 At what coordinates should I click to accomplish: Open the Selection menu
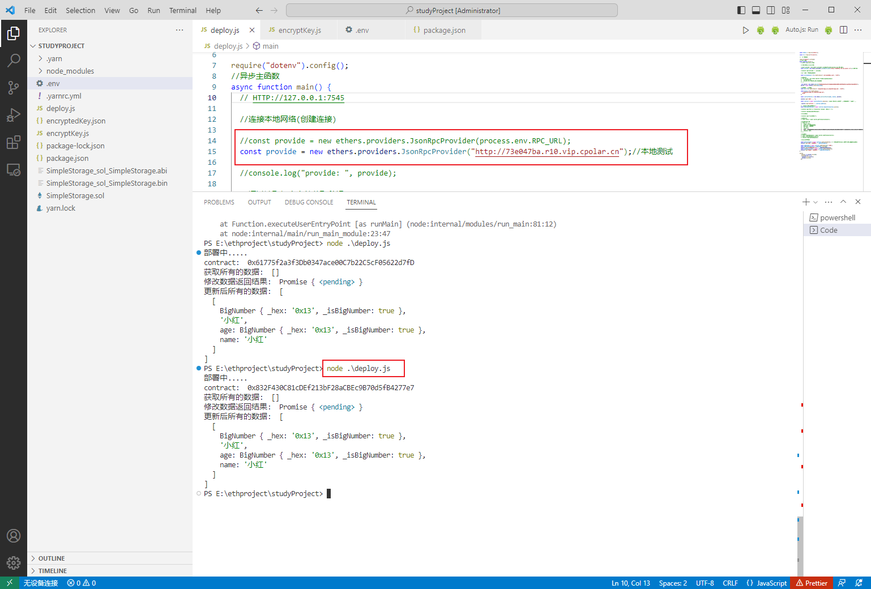80,10
